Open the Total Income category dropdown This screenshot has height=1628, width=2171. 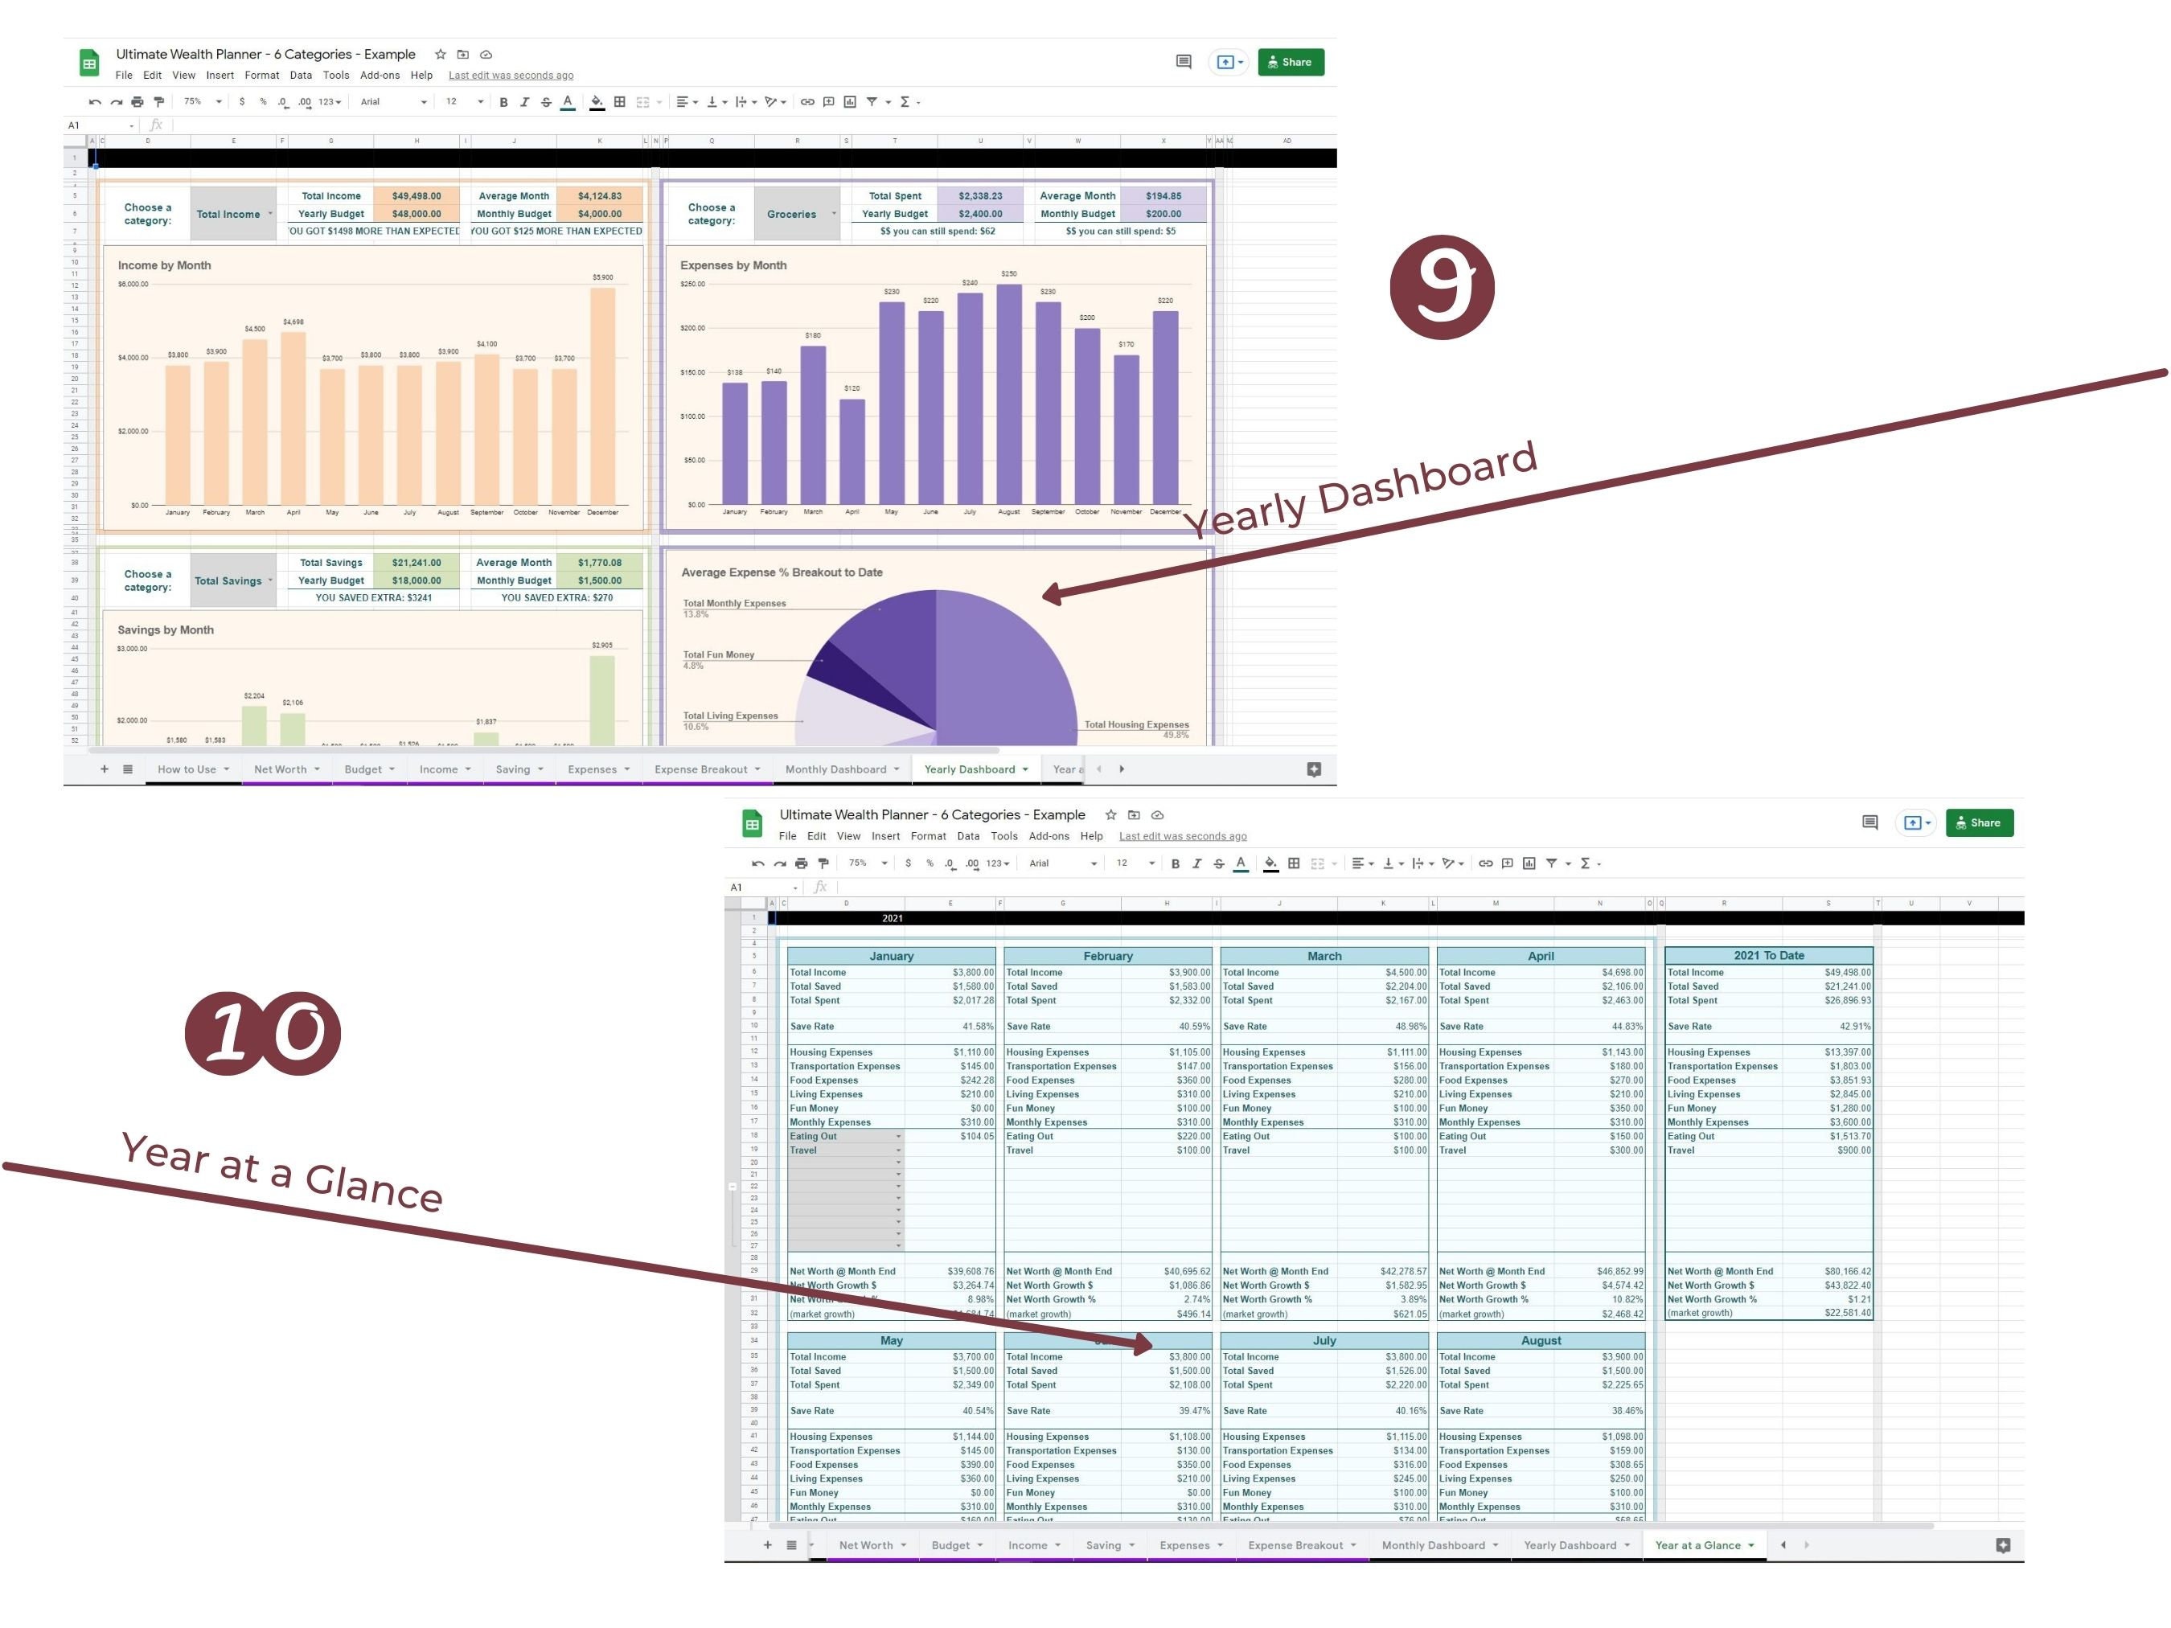[234, 214]
